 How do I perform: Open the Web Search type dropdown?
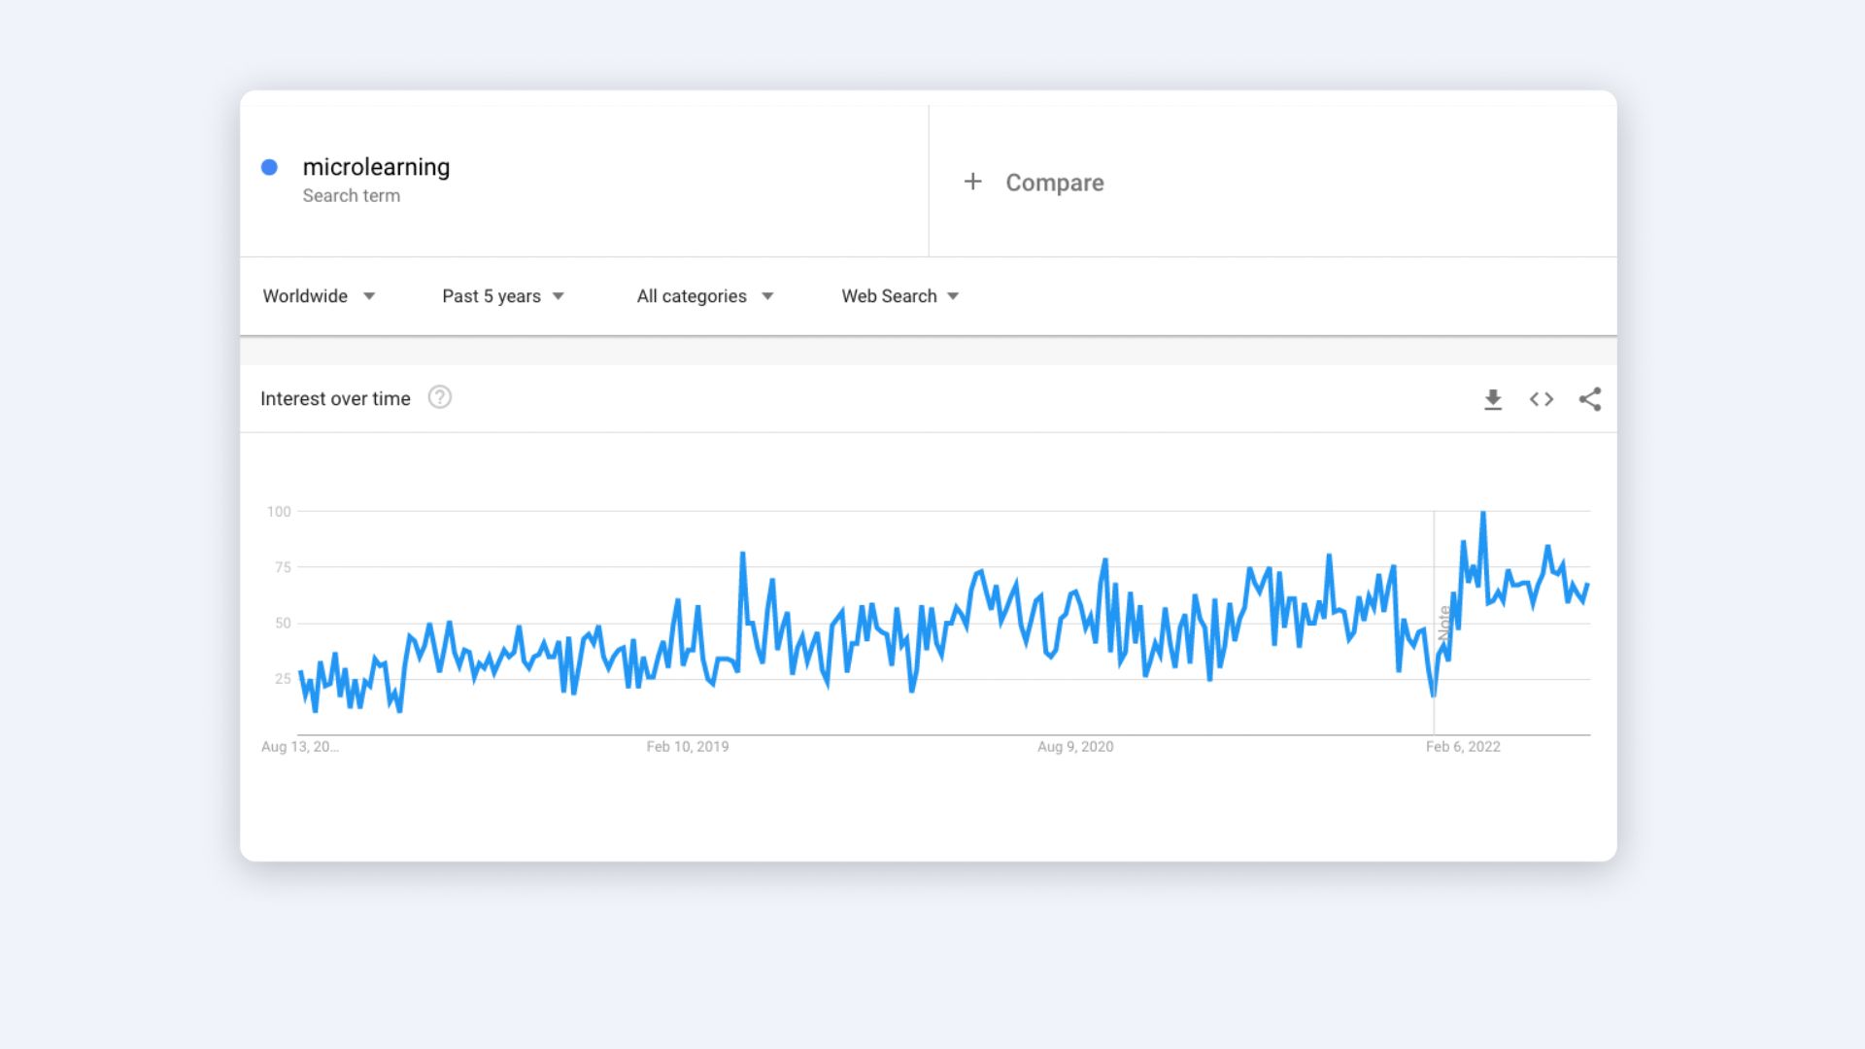899,296
